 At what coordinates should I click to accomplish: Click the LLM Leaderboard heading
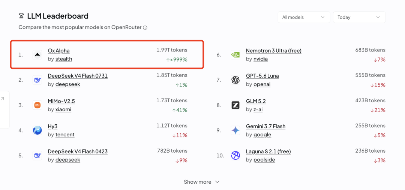point(58,16)
